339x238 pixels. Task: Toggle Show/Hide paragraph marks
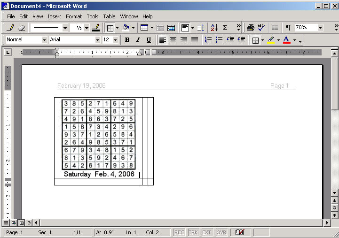pos(288,28)
